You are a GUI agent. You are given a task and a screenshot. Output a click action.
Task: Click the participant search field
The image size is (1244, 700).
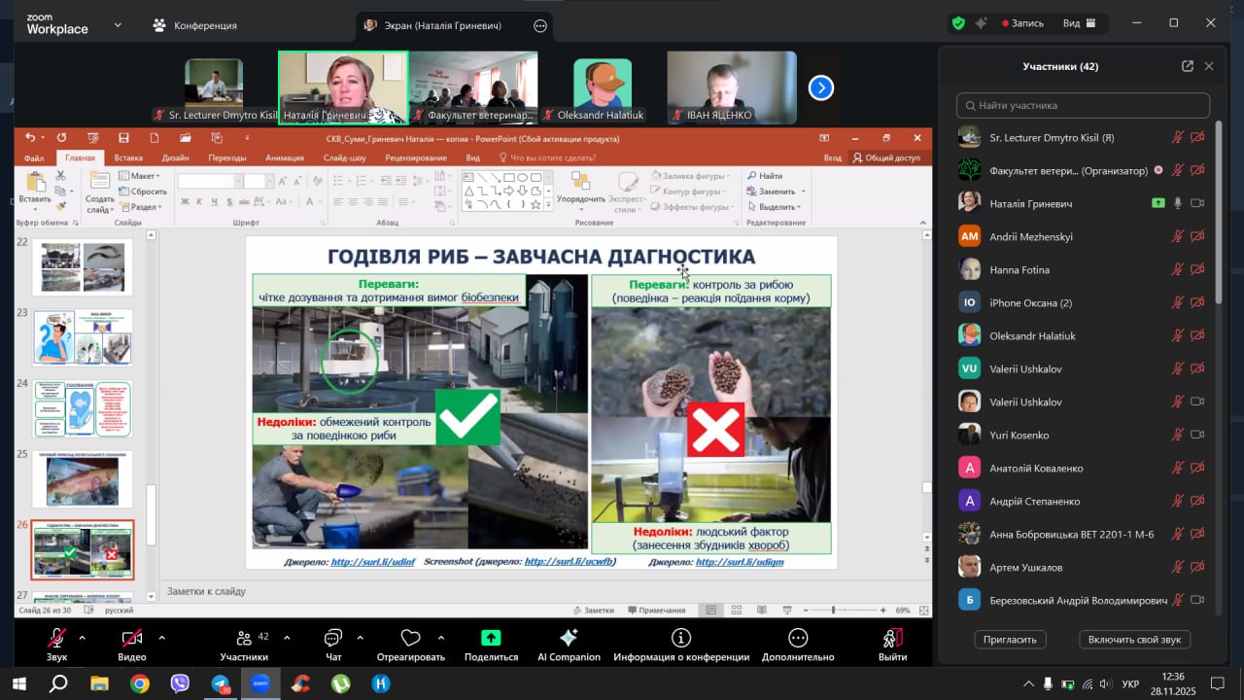click(x=1083, y=105)
